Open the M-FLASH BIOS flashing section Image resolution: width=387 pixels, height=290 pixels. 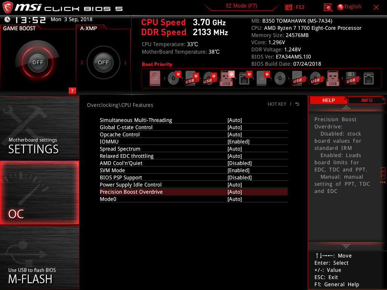(39, 258)
